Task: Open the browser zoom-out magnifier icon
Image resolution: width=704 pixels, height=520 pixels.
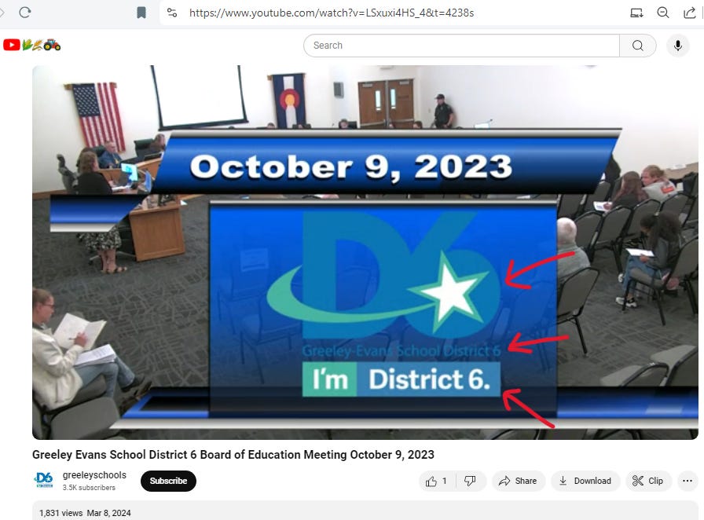Action: coord(663,13)
